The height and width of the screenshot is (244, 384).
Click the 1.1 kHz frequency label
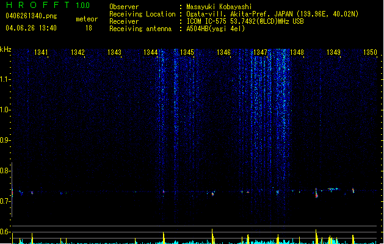click(5, 79)
